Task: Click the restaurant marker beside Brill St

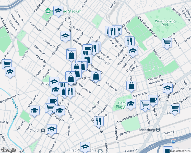Action: pos(130,41)
